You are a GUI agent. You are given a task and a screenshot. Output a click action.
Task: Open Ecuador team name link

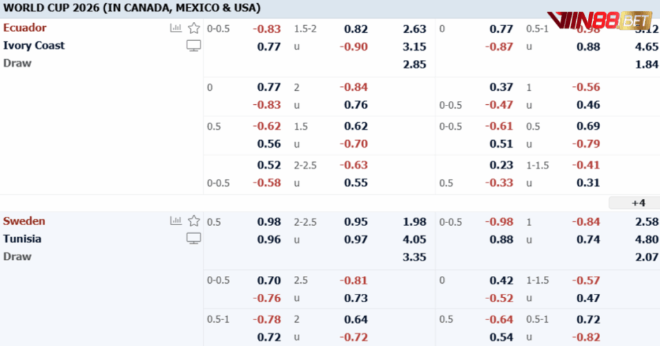[25, 28]
